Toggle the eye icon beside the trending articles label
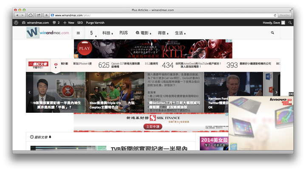 [x=56, y=65]
